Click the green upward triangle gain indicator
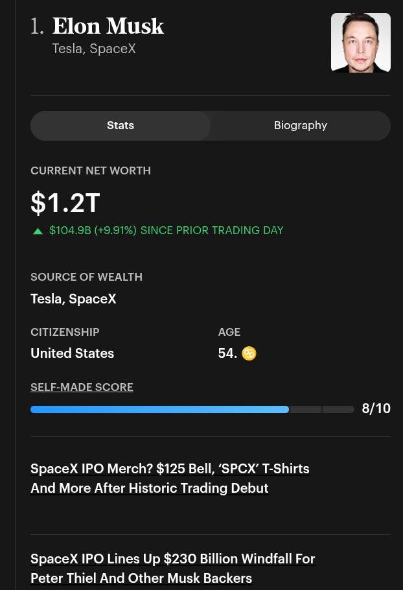This screenshot has height=590, width=403. pos(38,231)
